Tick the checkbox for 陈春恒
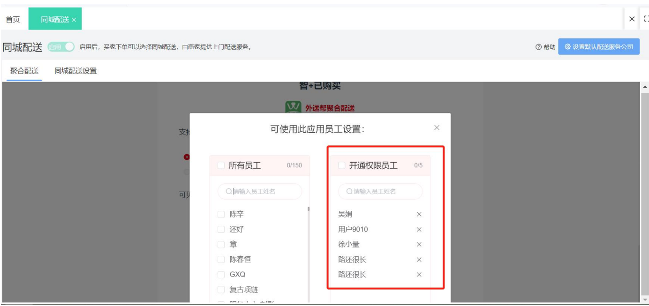The height and width of the screenshot is (306, 649). (221, 260)
